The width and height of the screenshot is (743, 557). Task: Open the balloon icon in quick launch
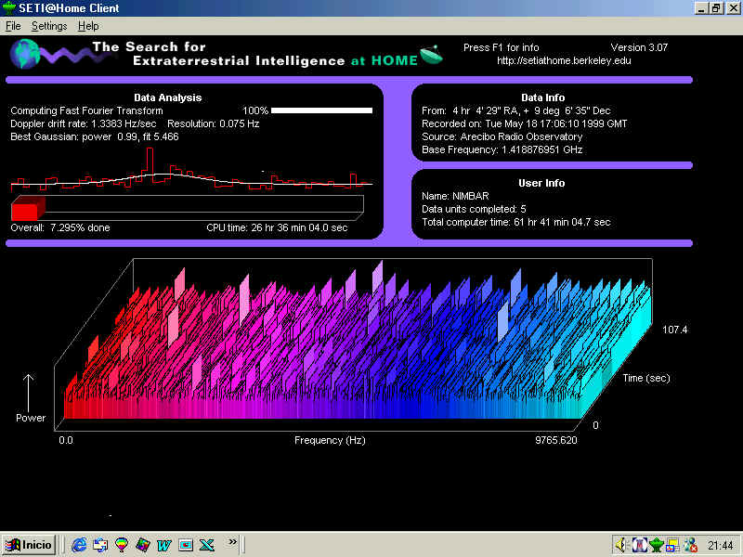click(x=122, y=544)
